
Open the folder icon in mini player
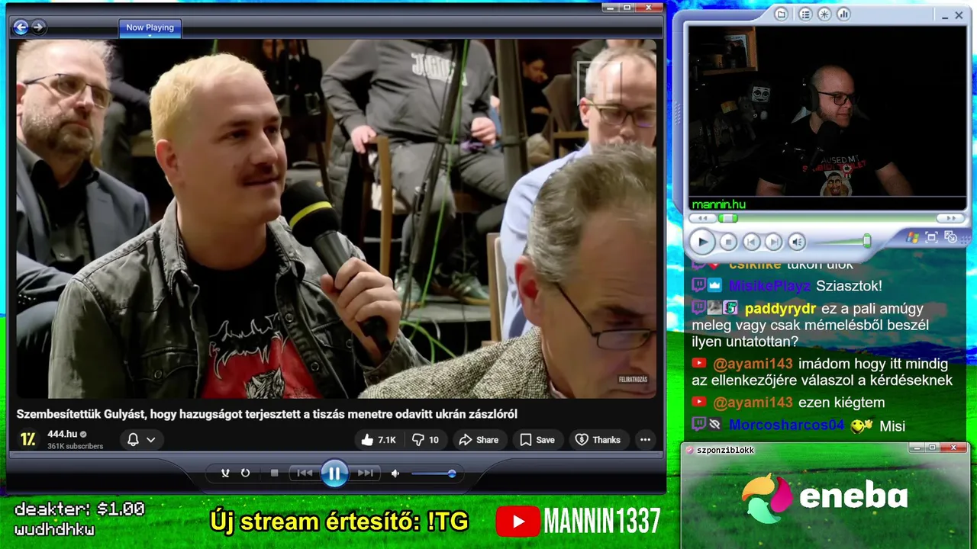click(781, 14)
